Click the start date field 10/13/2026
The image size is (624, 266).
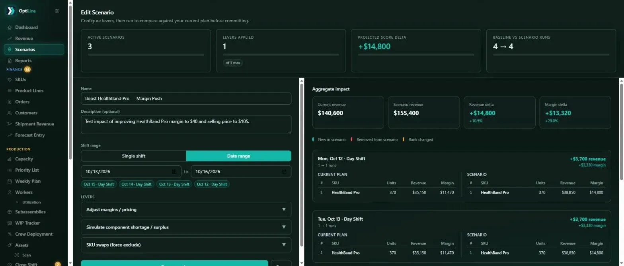(x=131, y=172)
